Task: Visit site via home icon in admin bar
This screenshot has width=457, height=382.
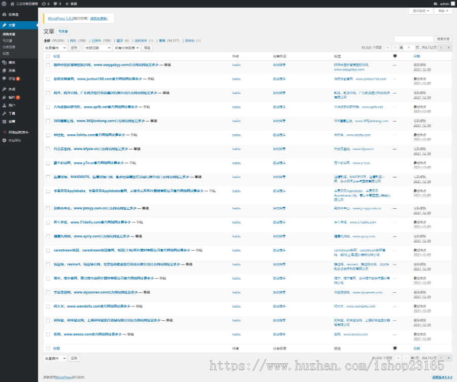Action: 12,4
